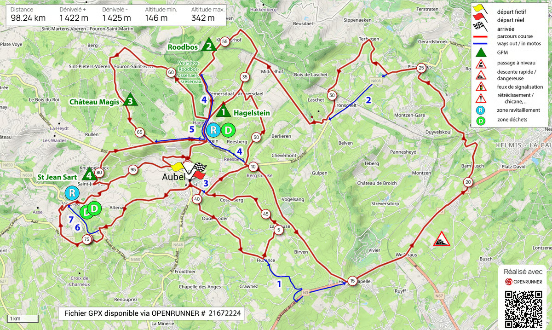Click the passage à niveau legend icon

pos(480,63)
